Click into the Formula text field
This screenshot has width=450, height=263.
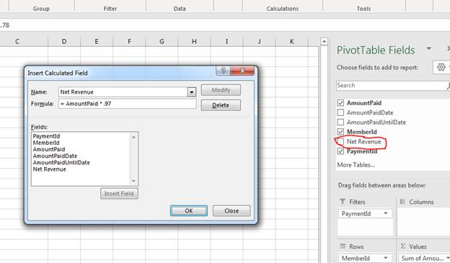pyautogui.click(x=128, y=104)
